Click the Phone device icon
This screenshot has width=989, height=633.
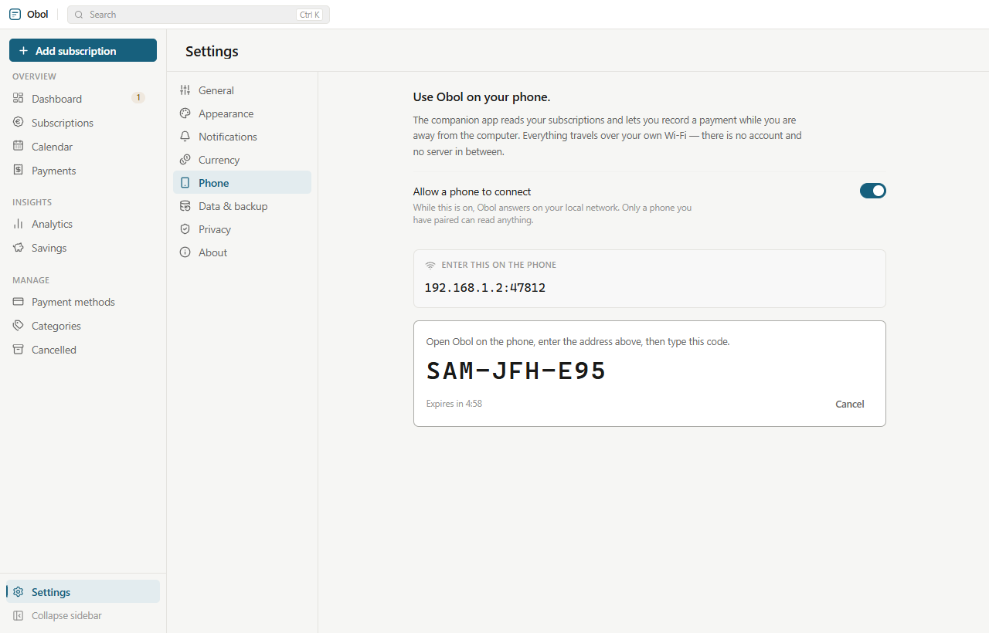coord(185,183)
